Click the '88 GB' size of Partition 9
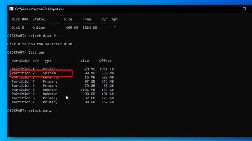This screenshot has height=141, width=252. 90,94
